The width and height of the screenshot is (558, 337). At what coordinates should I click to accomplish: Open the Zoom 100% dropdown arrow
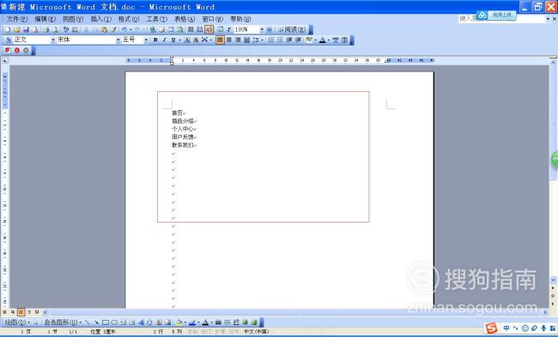[262, 29]
